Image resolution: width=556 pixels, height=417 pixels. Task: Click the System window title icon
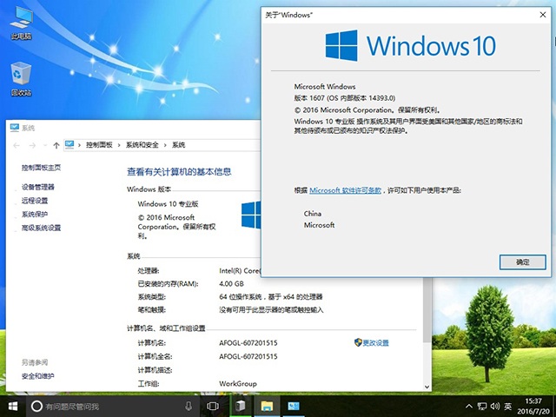tap(15, 128)
